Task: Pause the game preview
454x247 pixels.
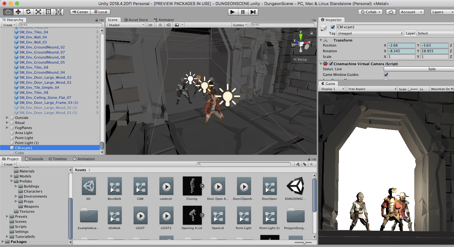Action: (243, 12)
